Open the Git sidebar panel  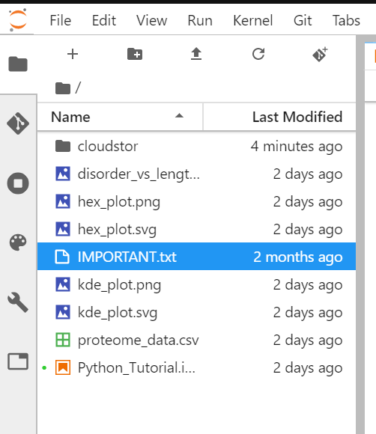point(18,123)
